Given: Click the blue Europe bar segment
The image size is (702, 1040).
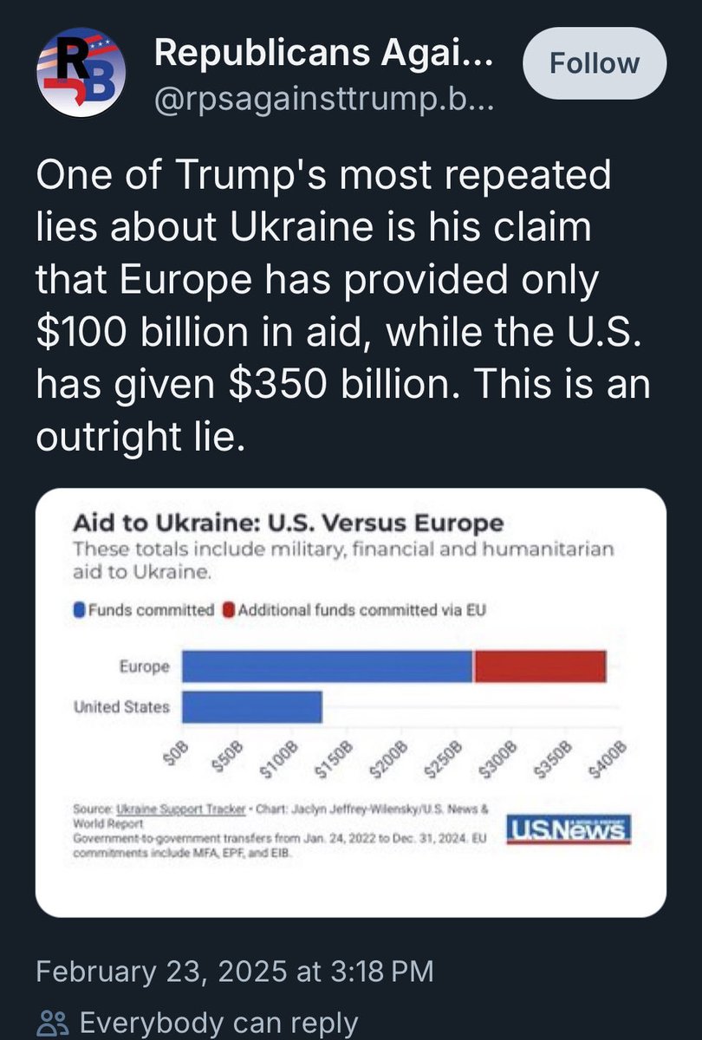Looking at the screenshot, I should [x=328, y=666].
